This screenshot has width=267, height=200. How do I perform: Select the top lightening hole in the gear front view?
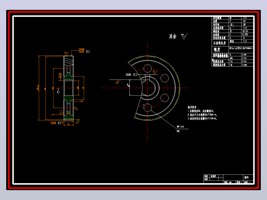coord(147,69)
